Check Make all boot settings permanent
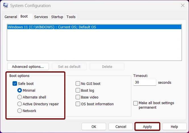Screen dimensions: 189x133 click(136, 103)
